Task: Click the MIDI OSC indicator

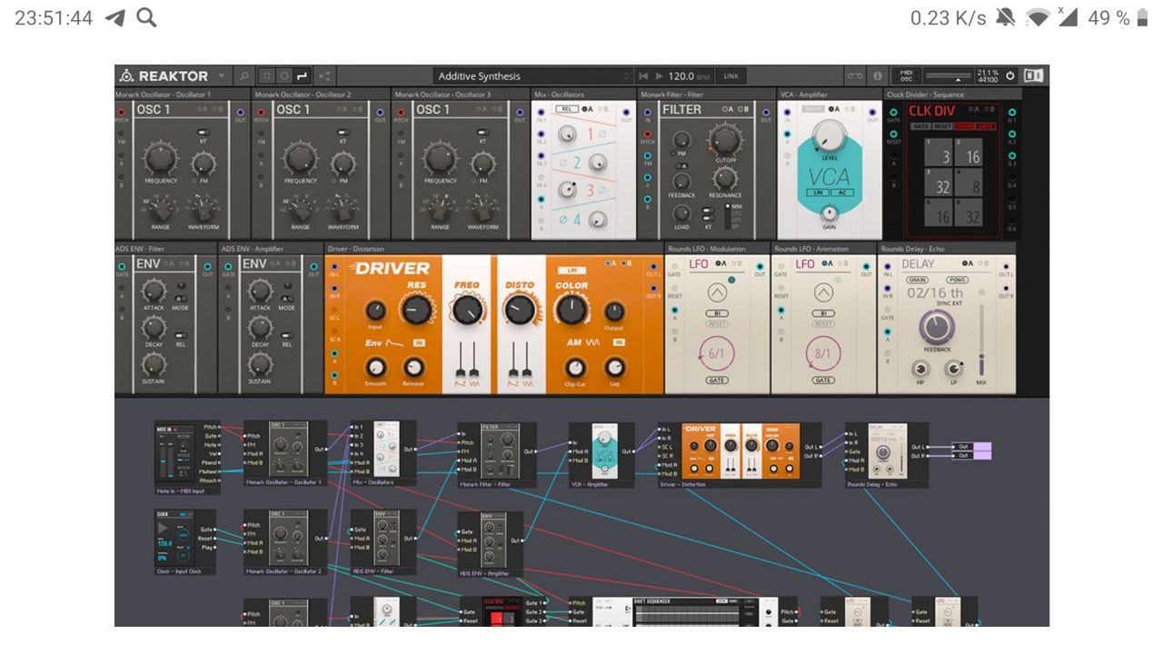Action: coord(905,76)
